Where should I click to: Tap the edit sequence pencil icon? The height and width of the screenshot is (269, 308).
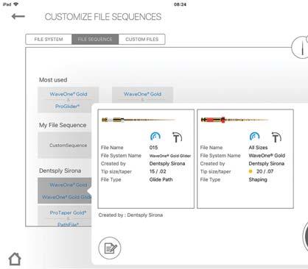110,248
